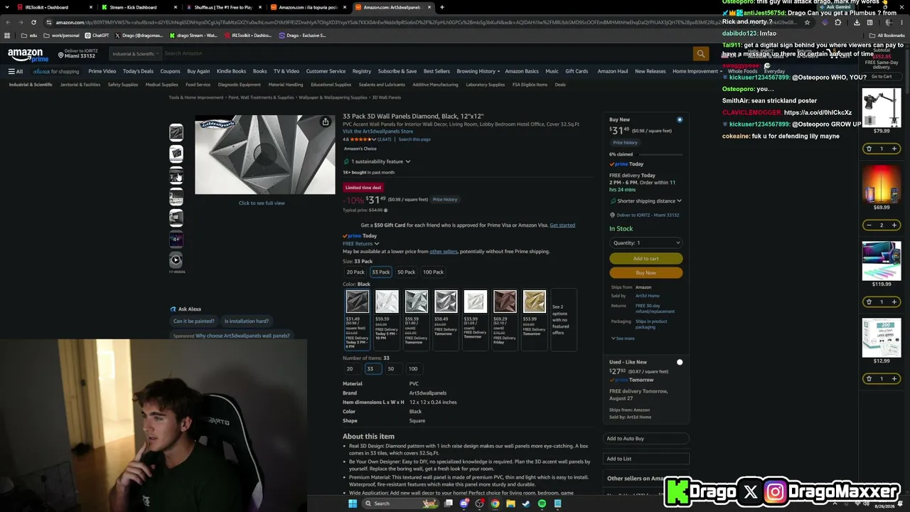Expand FREE Returns details
The image size is (910, 512).
361,244
